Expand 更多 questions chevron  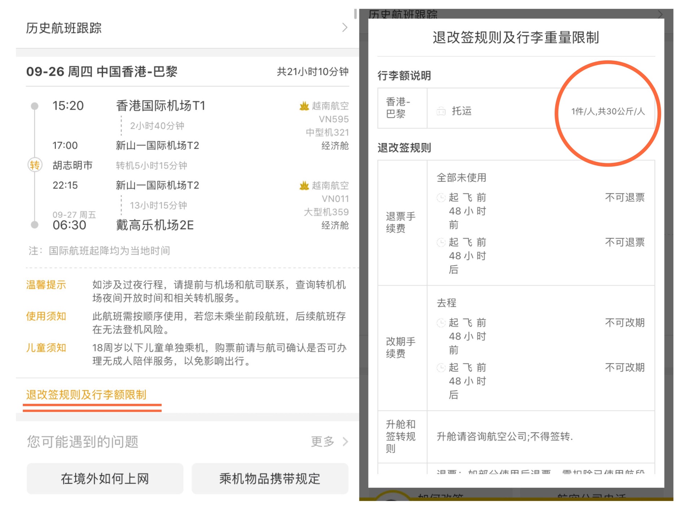click(345, 441)
